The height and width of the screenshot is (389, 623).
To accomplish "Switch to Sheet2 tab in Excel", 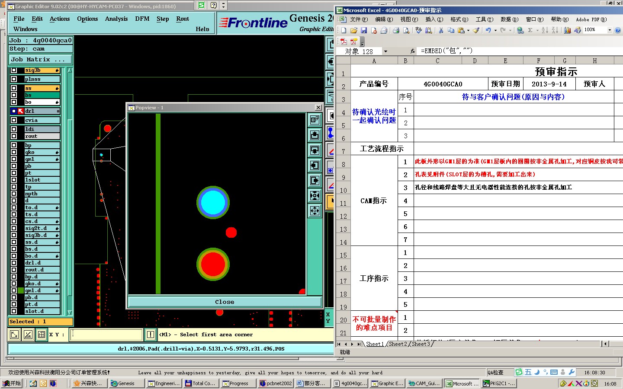I will [398, 344].
